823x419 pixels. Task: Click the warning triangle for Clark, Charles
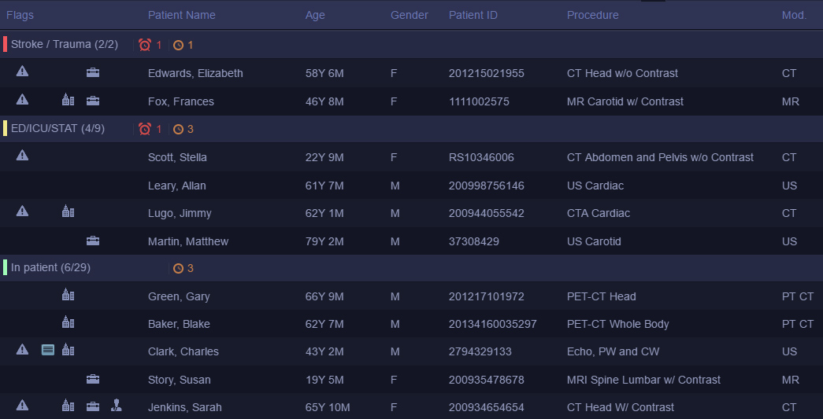[22, 349]
